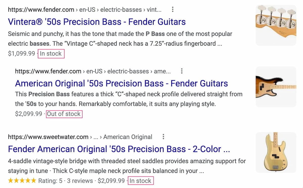
Task: Click the fender.com URL above the Vintera title
Action: [85, 10]
